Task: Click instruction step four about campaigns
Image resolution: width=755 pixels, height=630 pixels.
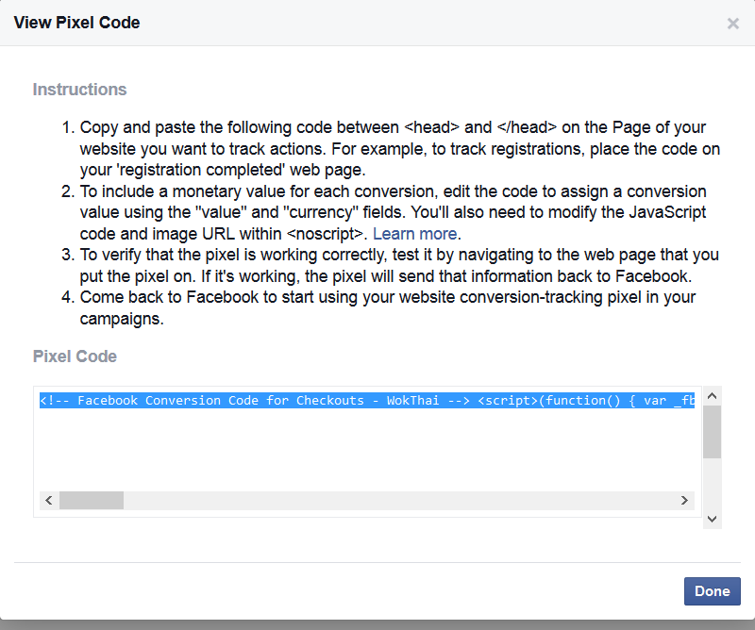Action: [x=378, y=308]
